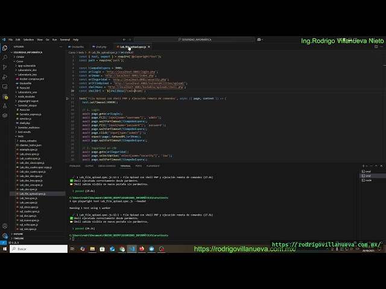The image size is (386, 289).
Task: Click the command center search box
Action: pyautogui.click(x=194, y=40)
